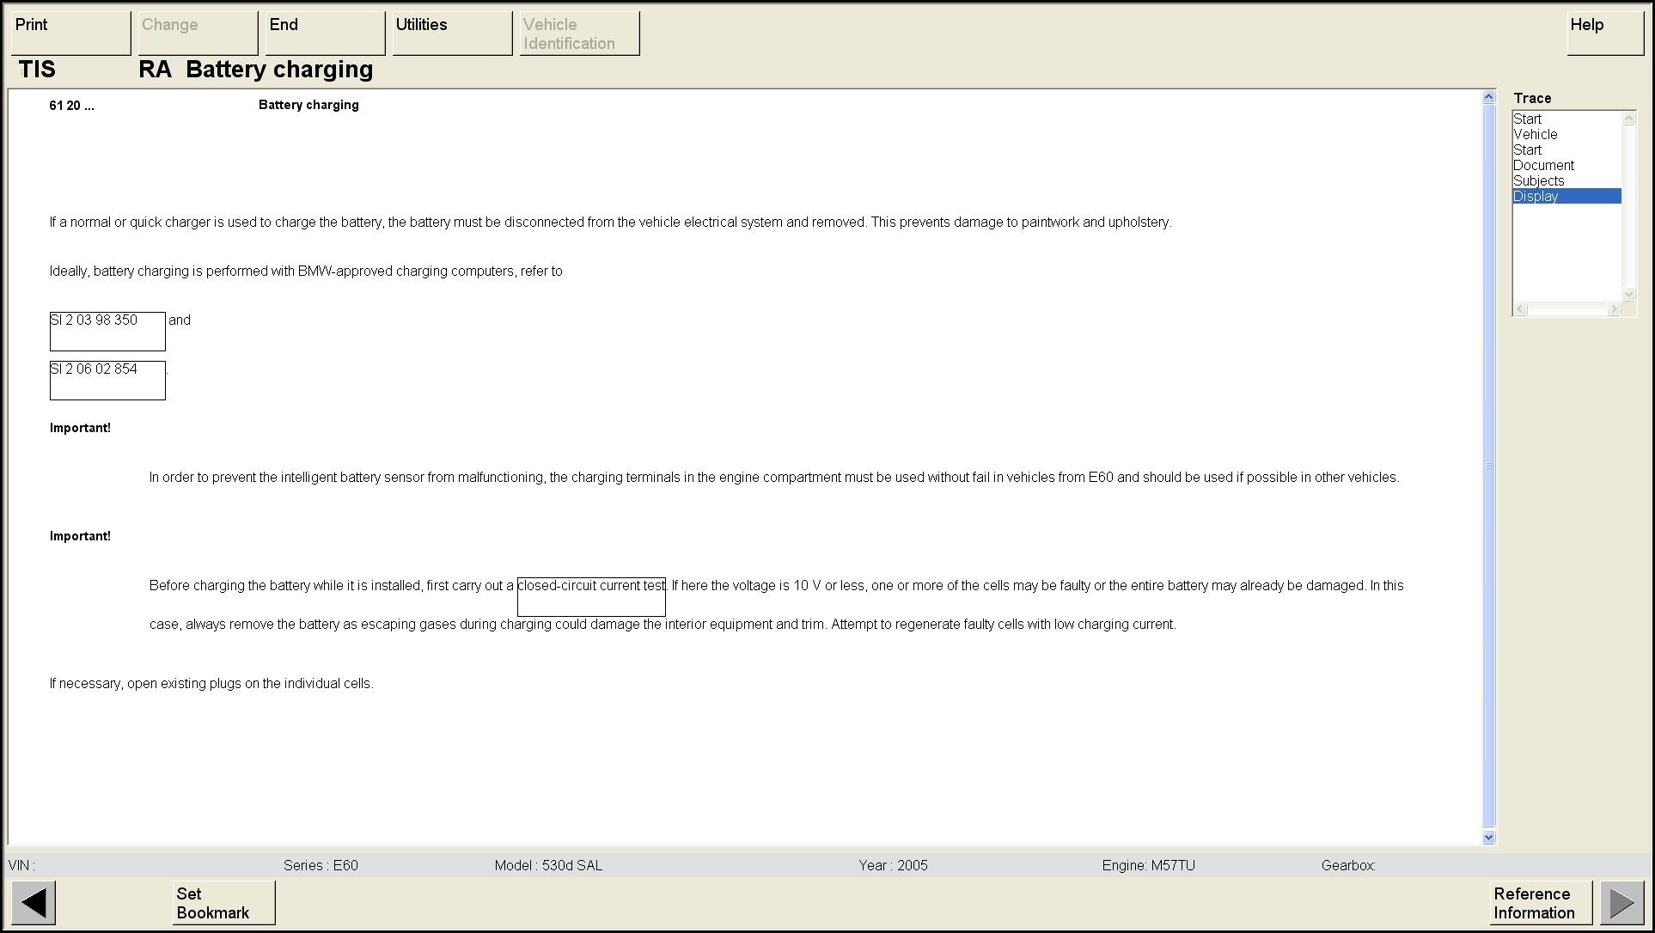Open the Utilities menu
Image resolution: width=1655 pixels, height=933 pixels.
pyautogui.click(x=452, y=33)
